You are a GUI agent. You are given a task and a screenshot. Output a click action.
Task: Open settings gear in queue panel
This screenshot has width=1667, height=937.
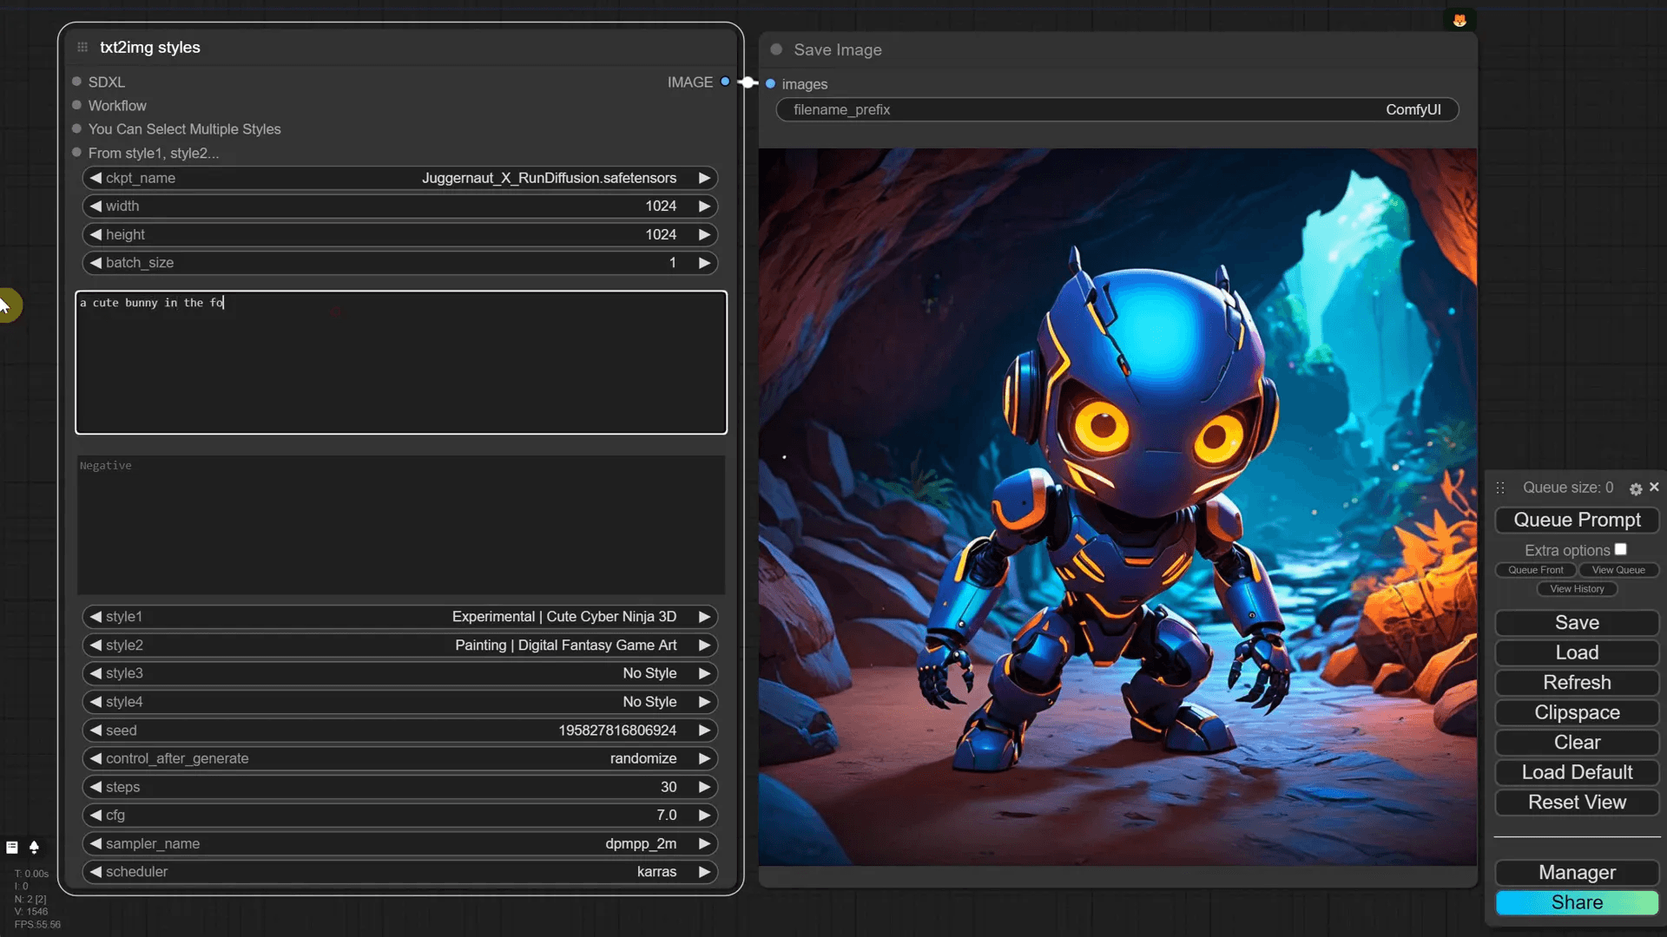click(1636, 489)
